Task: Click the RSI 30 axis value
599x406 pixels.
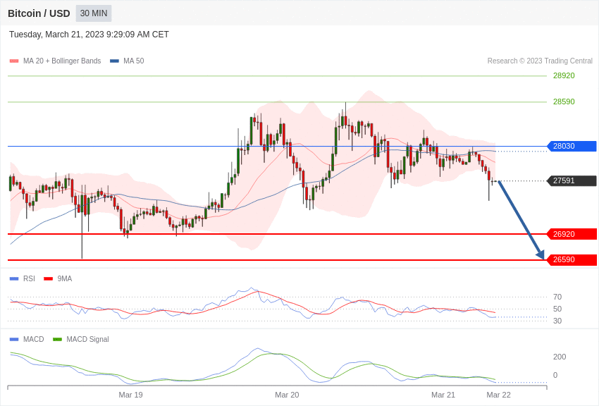Action: click(x=557, y=321)
